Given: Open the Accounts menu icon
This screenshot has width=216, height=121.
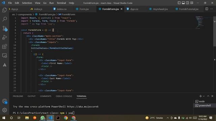Looking at the screenshot, I should pyautogui.click(x=4, y=102).
